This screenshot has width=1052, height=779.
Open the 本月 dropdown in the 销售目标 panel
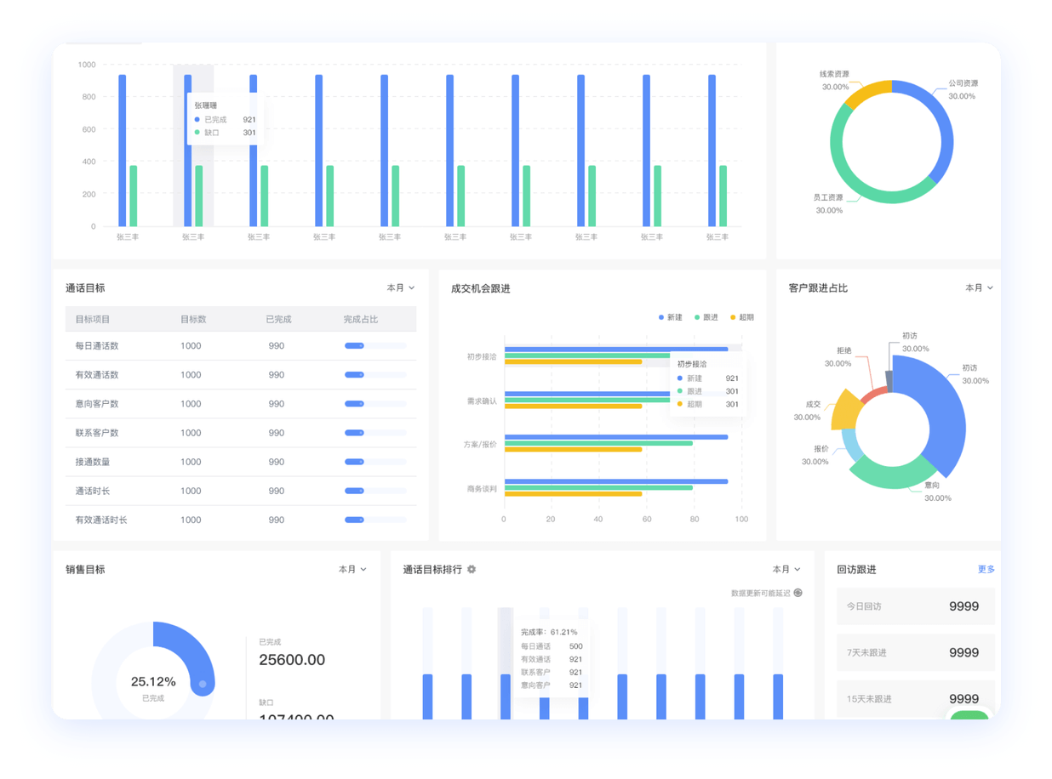pos(352,570)
